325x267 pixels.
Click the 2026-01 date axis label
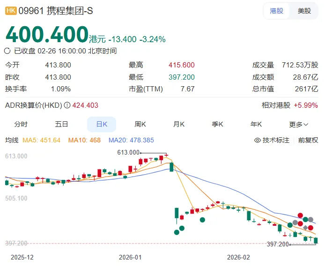tap(130, 258)
